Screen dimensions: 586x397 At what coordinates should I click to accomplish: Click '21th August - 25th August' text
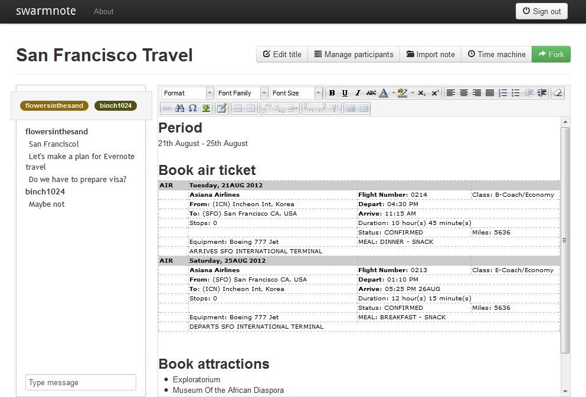[x=203, y=143]
